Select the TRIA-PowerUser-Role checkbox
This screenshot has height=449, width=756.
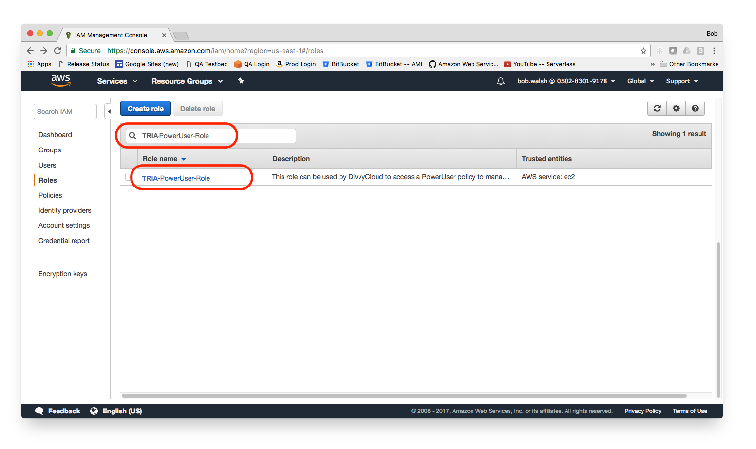pos(128,177)
